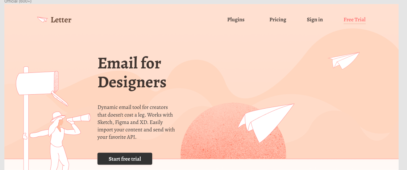The image size is (407, 170).
Task: Click the Email for Designers headline
Action: tap(132, 72)
